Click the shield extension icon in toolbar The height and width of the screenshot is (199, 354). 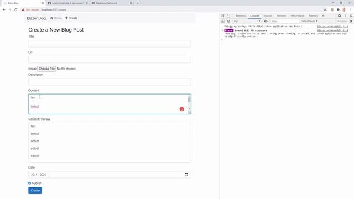(x=332, y=10)
